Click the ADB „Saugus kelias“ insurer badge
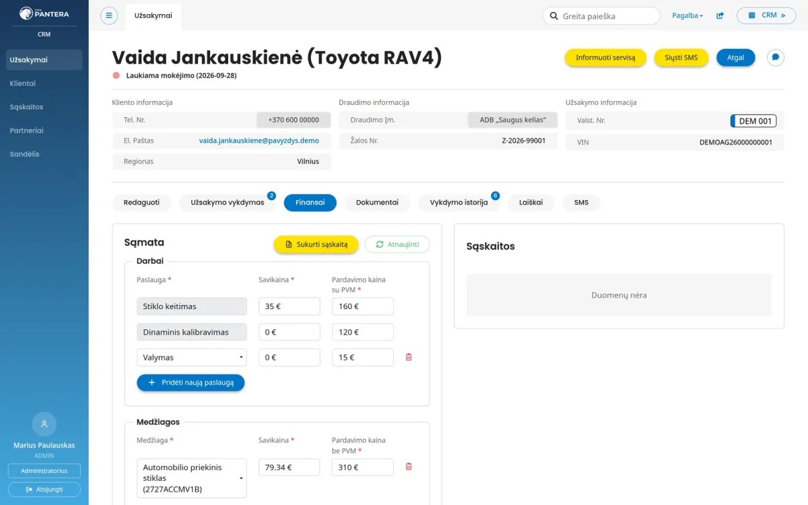 (513, 120)
